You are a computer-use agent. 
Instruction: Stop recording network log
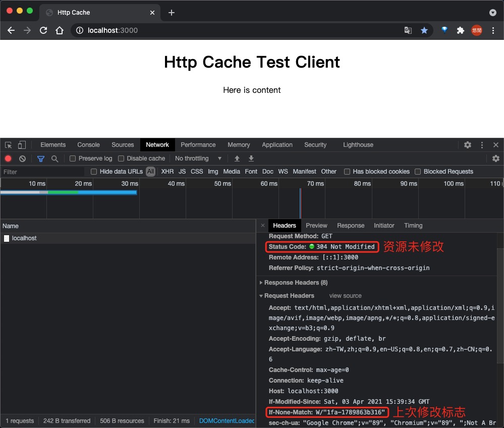[8, 158]
